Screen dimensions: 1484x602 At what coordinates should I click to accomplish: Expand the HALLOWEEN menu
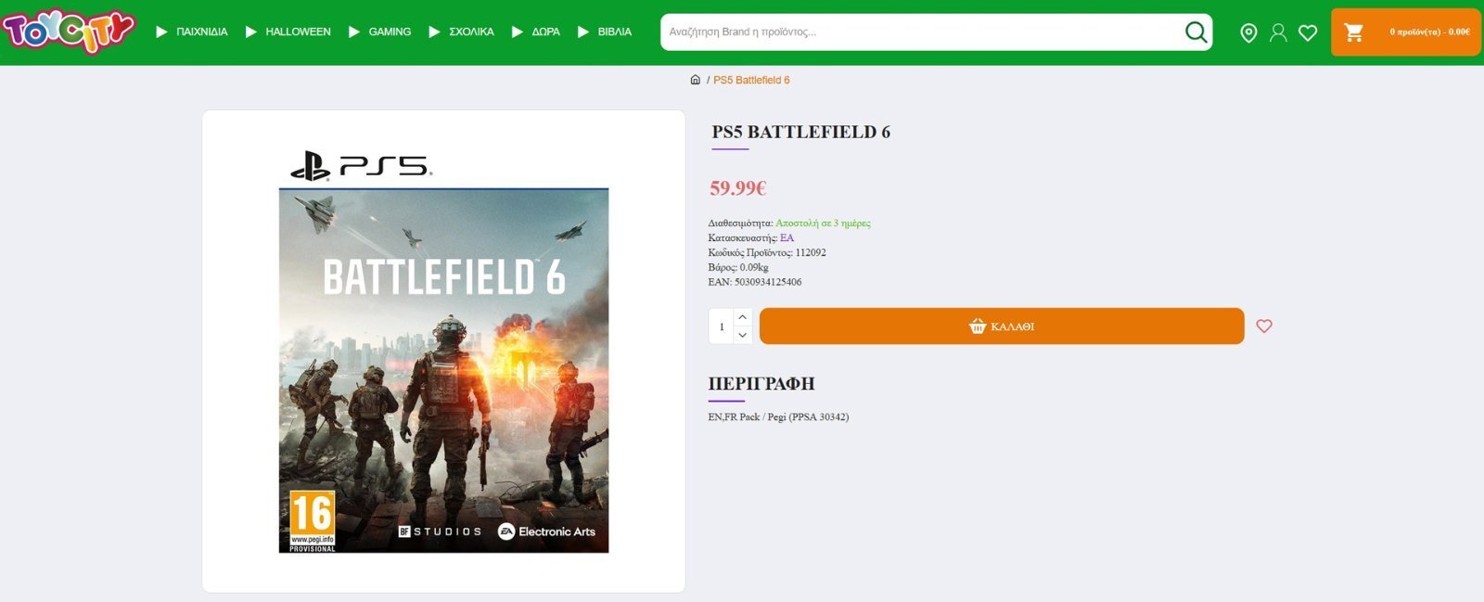(x=288, y=32)
